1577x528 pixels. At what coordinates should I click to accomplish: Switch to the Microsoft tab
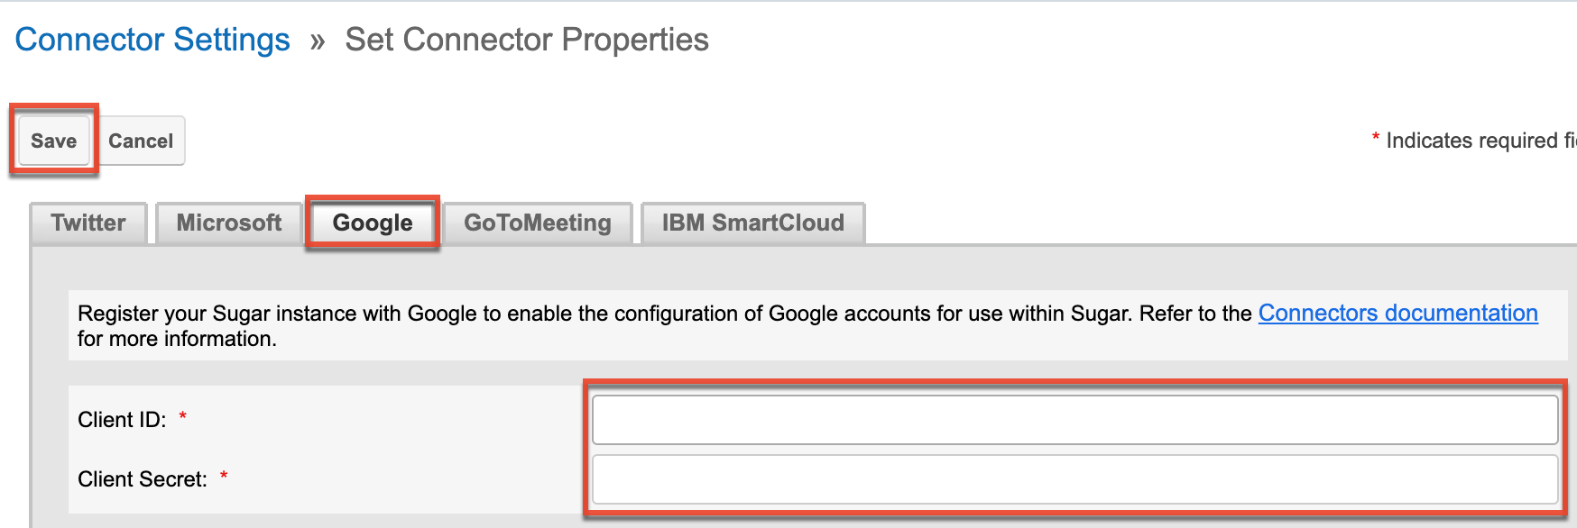228,223
